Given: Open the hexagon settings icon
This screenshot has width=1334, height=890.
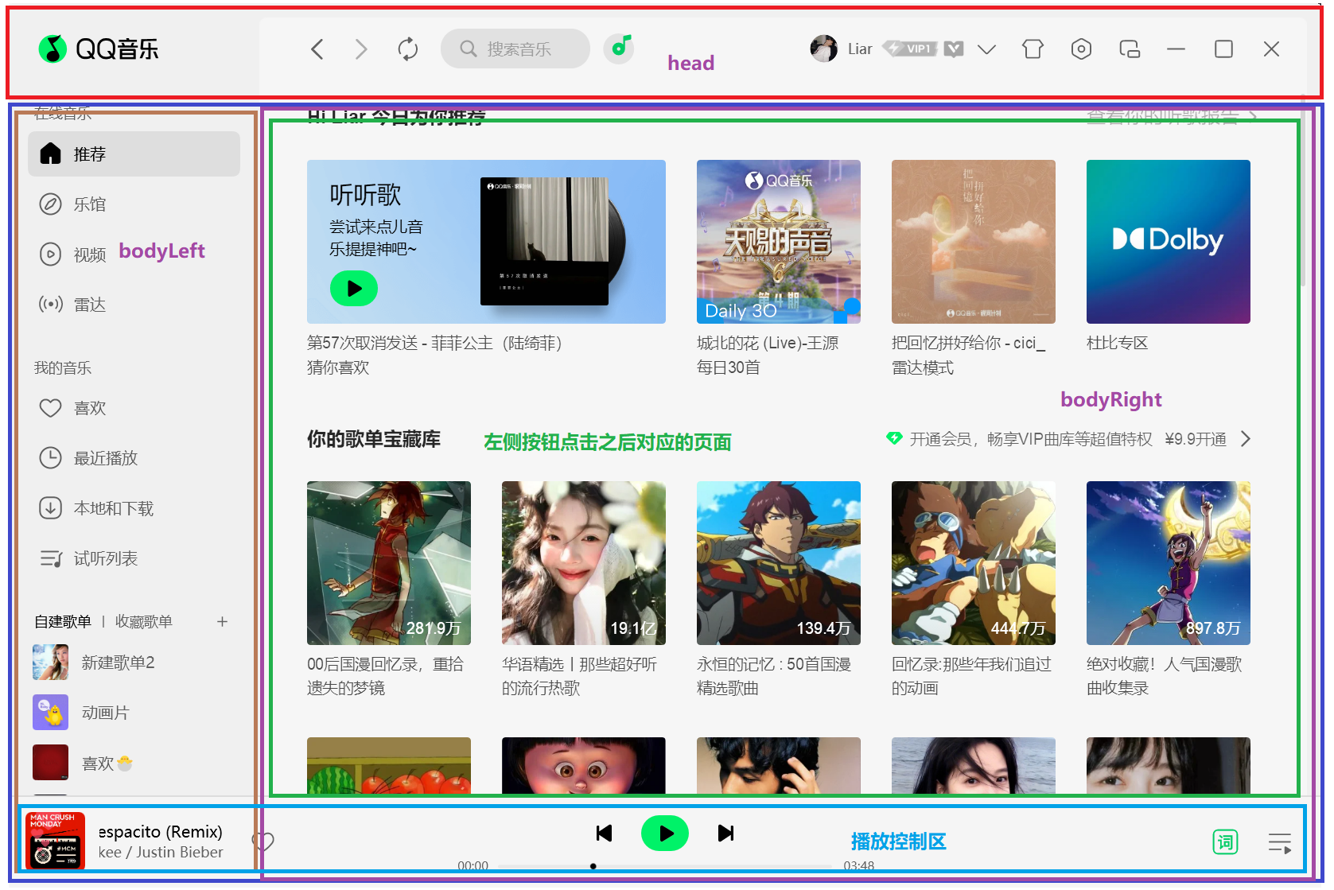Looking at the screenshot, I should tap(1081, 49).
